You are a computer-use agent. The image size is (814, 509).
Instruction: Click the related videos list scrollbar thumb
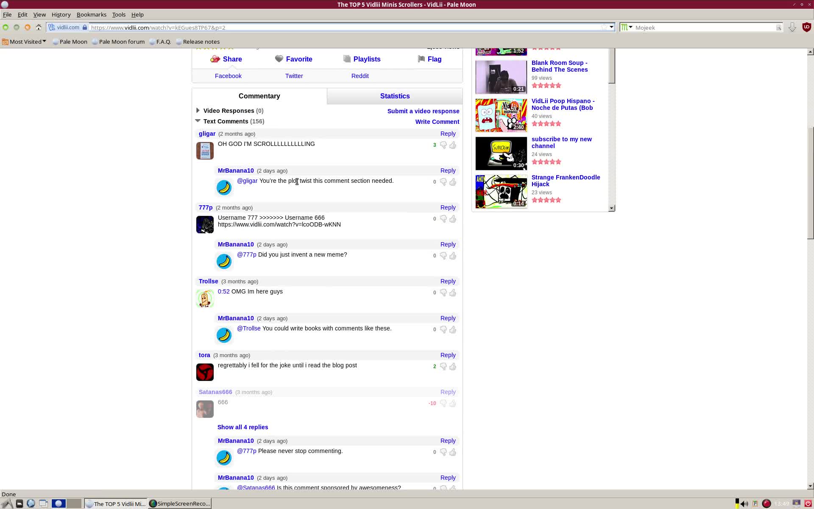[611, 66]
